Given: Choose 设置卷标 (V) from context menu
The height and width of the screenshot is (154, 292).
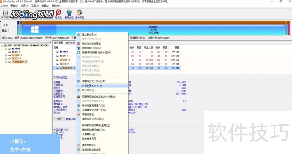Looking at the screenshot, I should pyautogui.click(x=102, y=134).
